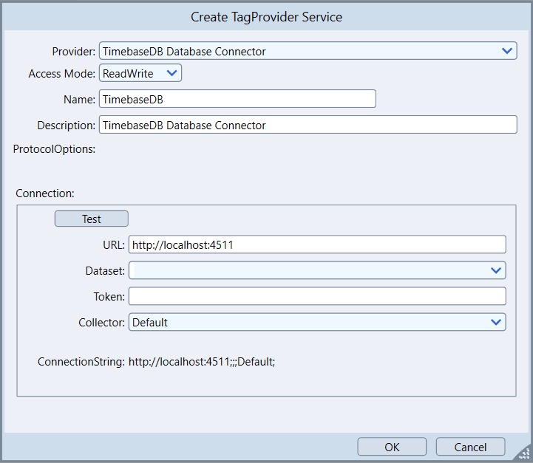This screenshot has height=463, width=533.
Task: Click the Provider field label
Action: click(73, 52)
